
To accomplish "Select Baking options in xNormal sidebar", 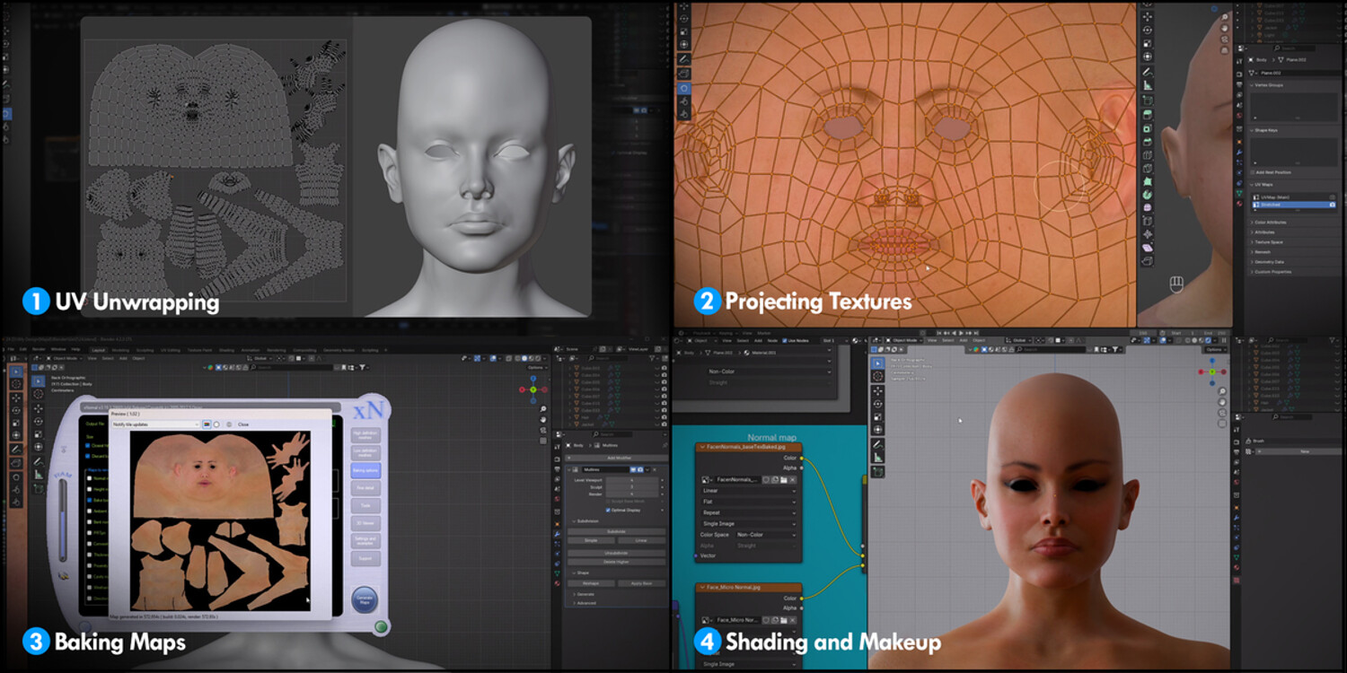I will click(365, 470).
